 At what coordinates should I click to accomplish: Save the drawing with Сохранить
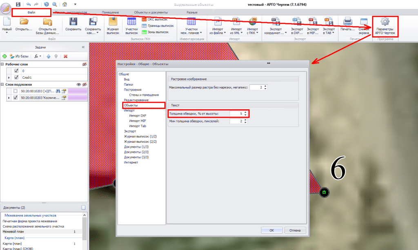click(73, 24)
